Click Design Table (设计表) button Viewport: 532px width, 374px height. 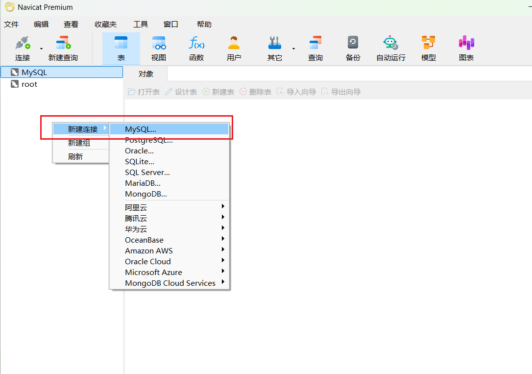coord(181,92)
